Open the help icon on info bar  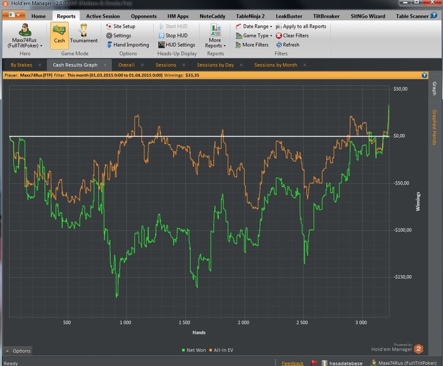pos(425,75)
